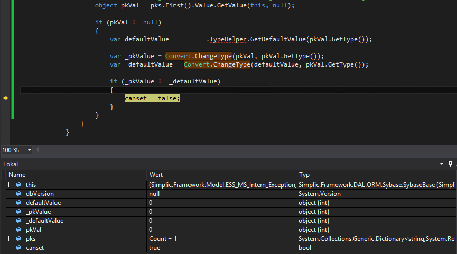This screenshot has width=457, height=254.
Task: Expand the 'this' variable node
Action: (x=10, y=185)
